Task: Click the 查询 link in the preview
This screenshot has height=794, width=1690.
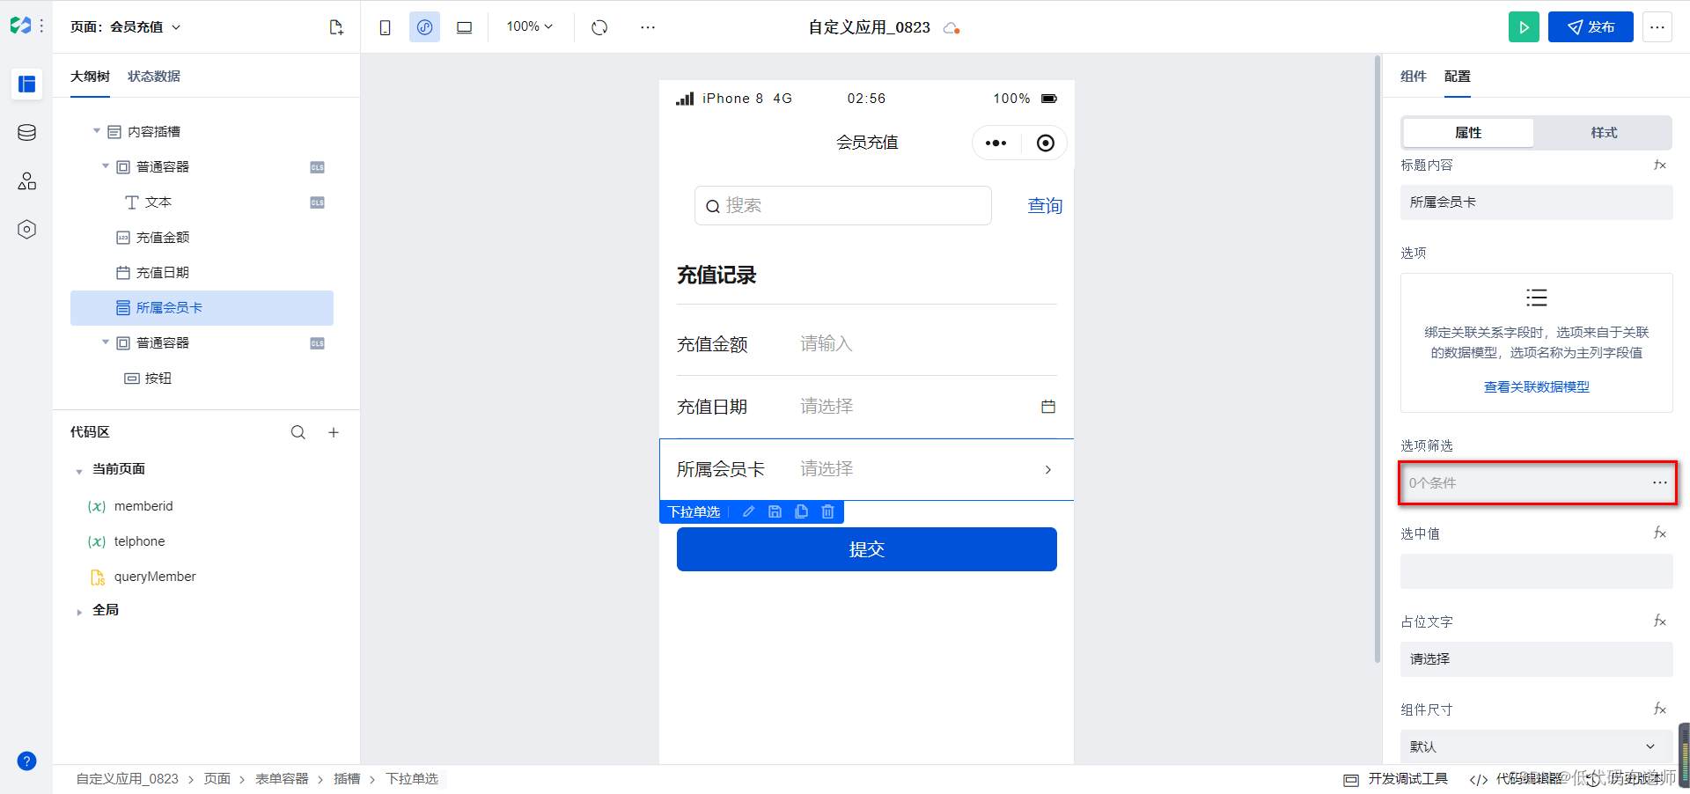Action: 1045,205
